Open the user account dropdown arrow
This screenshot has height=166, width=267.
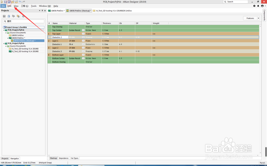(265, 6)
